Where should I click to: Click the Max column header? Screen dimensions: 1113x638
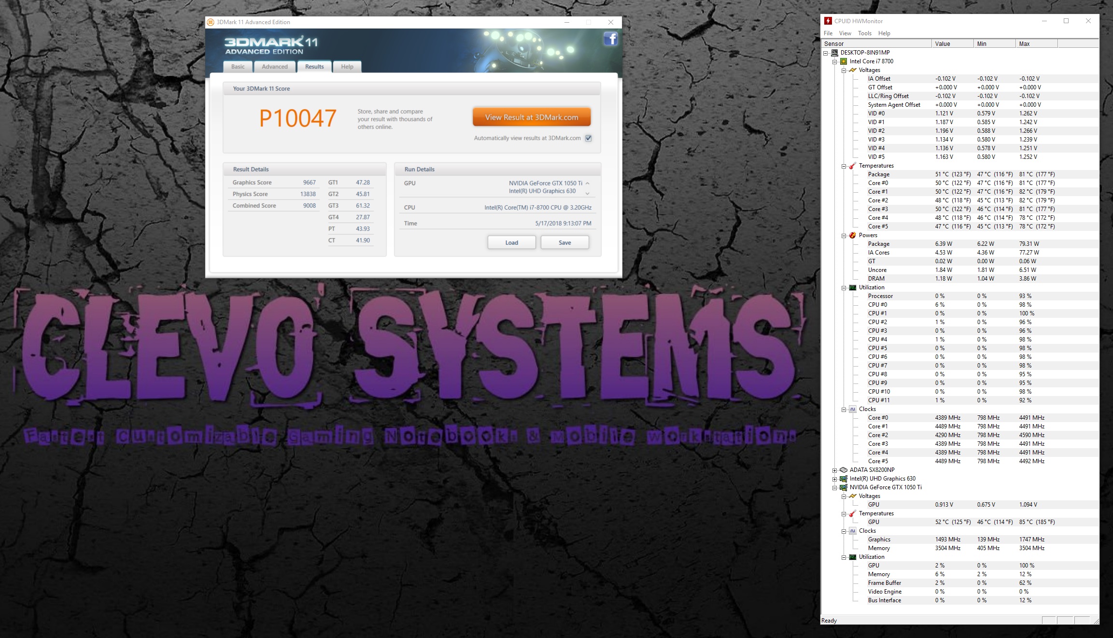[x=1036, y=43]
